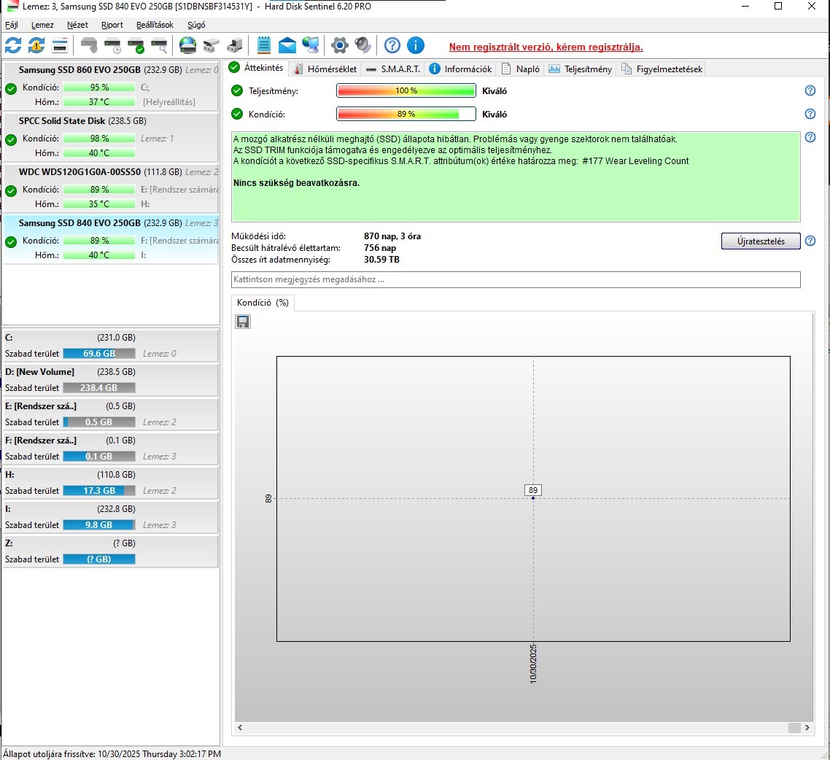This screenshot has width=830, height=760.
Task: Click the disk list panel toolbar icon
Action: tap(60, 45)
